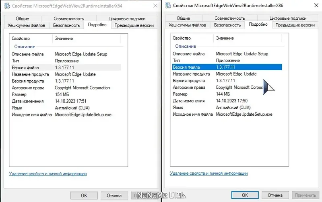Select Версия файла row in X64 window

click(x=66, y=67)
